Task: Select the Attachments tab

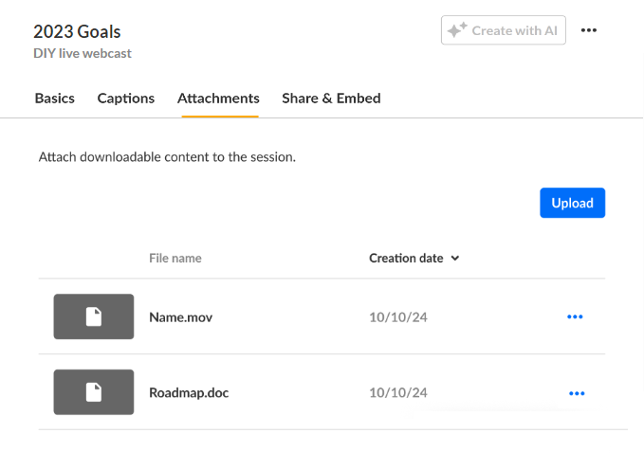Action: tap(218, 99)
